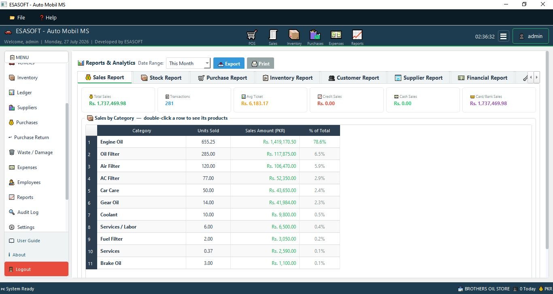This screenshot has height=294, width=553.
Task: Open the About entry in sidebar
Action: click(x=17, y=255)
